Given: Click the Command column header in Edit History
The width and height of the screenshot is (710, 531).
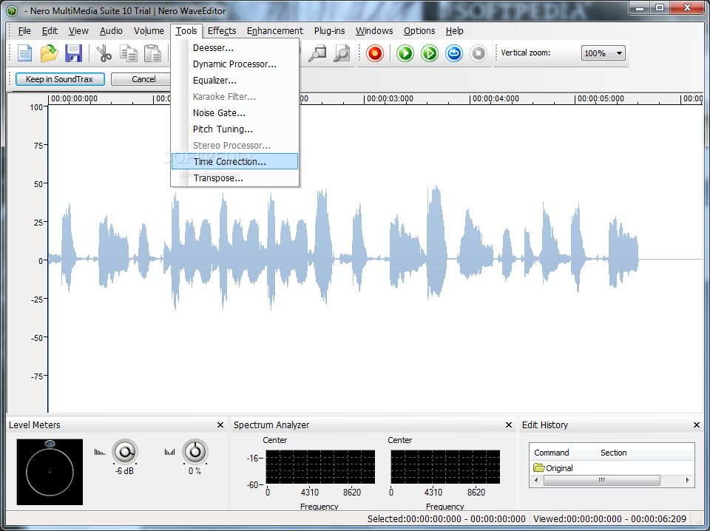Looking at the screenshot, I should pos(563,453).
